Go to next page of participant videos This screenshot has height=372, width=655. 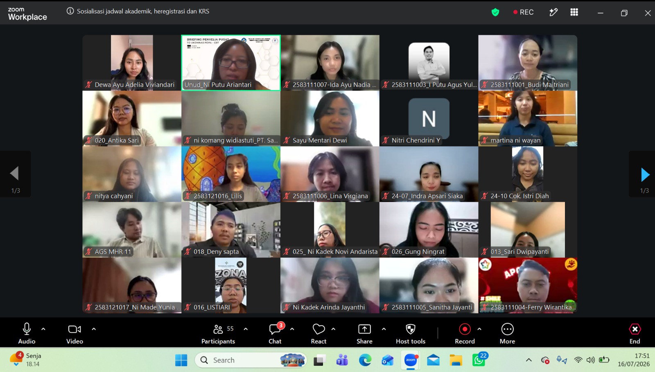[x=645, y=174]
